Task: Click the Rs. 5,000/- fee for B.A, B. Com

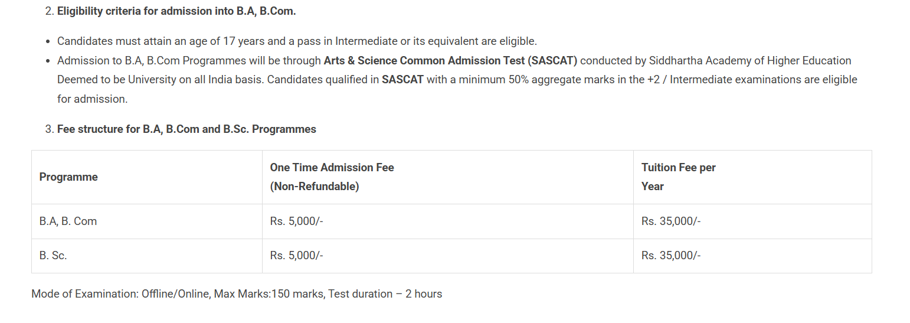Action: 297,221
